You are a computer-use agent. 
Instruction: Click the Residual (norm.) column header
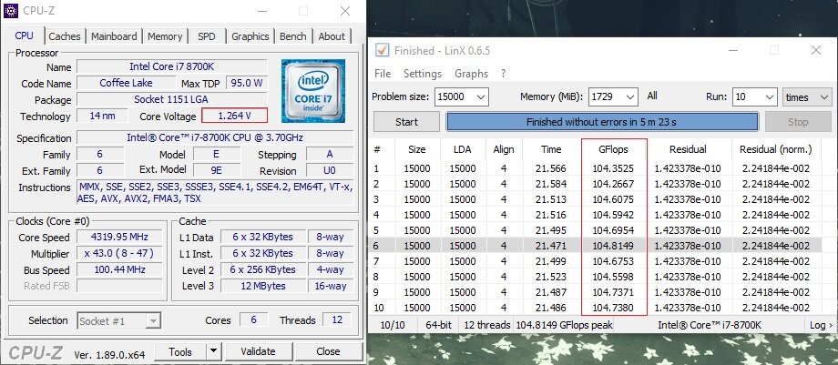coord(775,149)
